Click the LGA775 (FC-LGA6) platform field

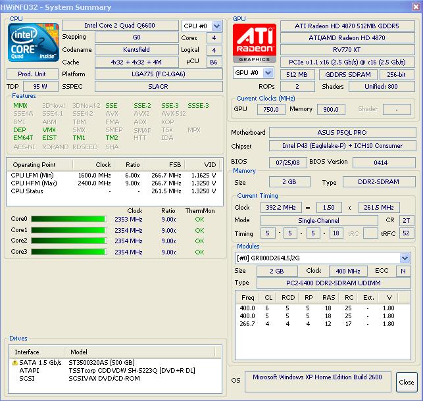pos(159,74)
